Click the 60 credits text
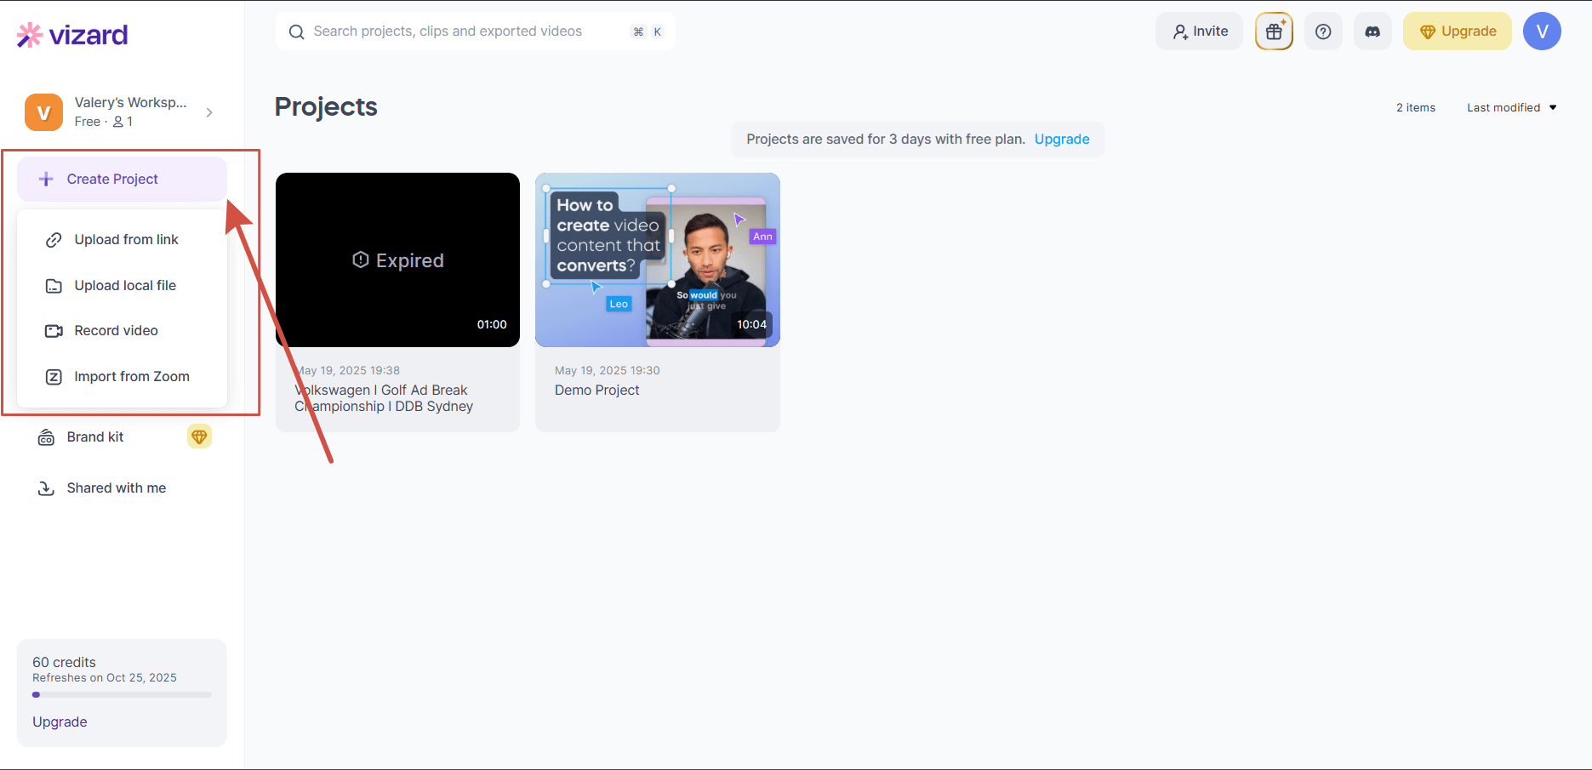The image size is (1592, 770). coord(64,662)
